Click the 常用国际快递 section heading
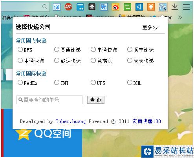The image size is (194, 158). [x=31, y=73]
